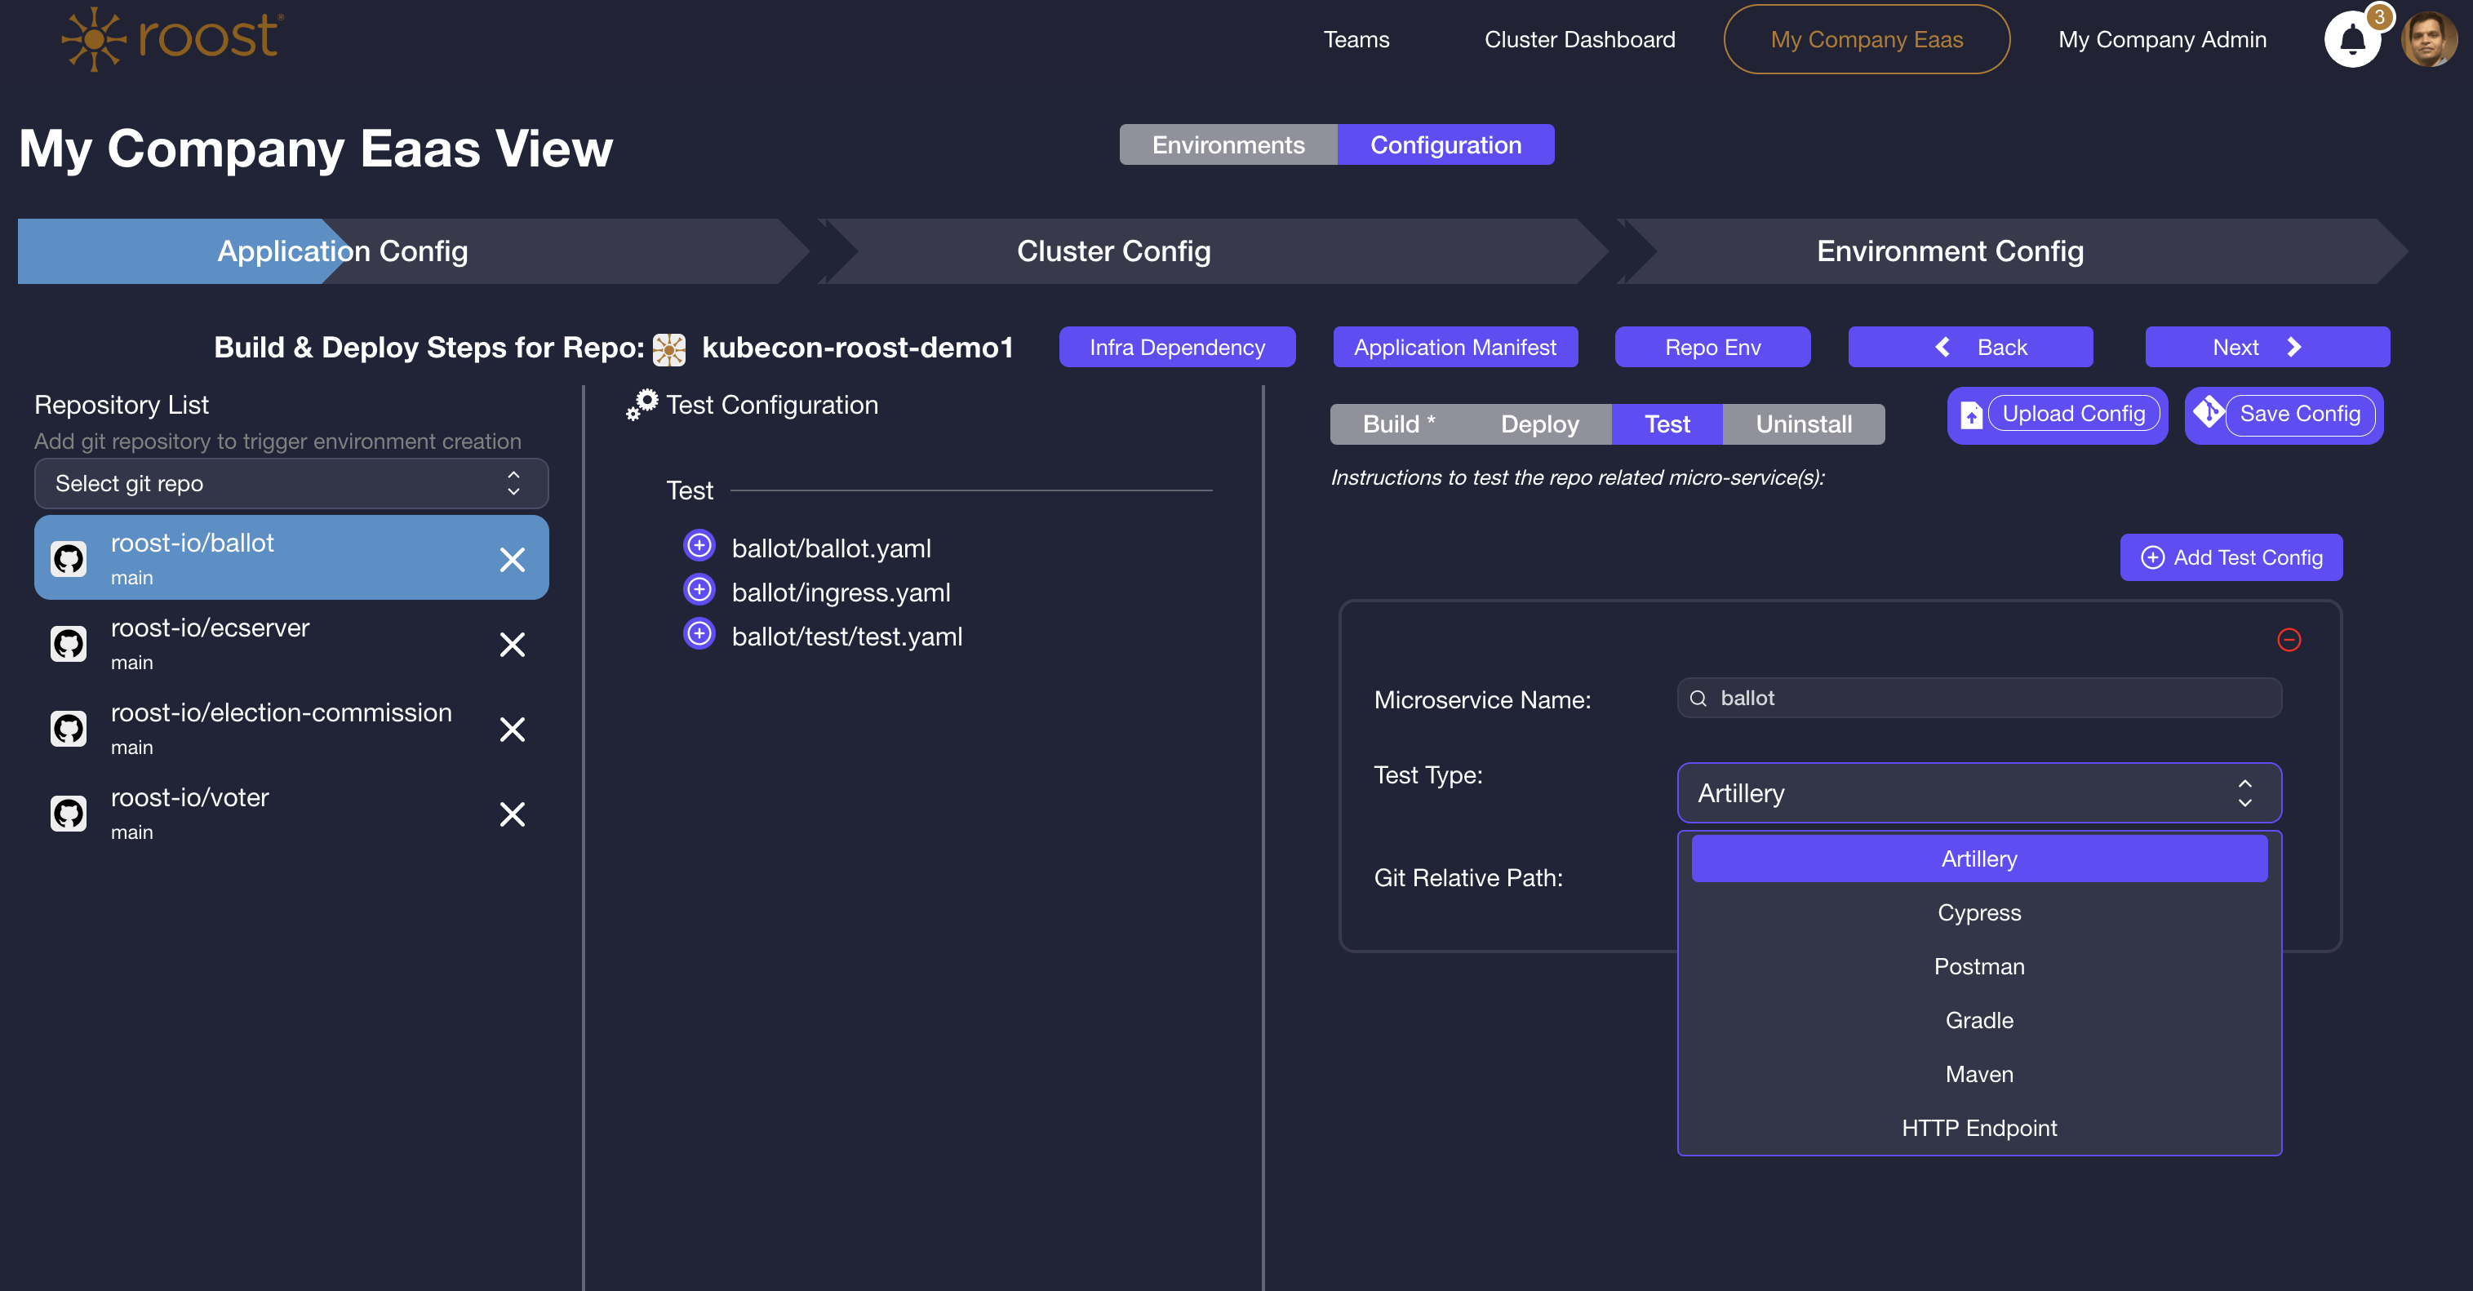Click the upload file icon
2473x1291 pixels.
1971,415
